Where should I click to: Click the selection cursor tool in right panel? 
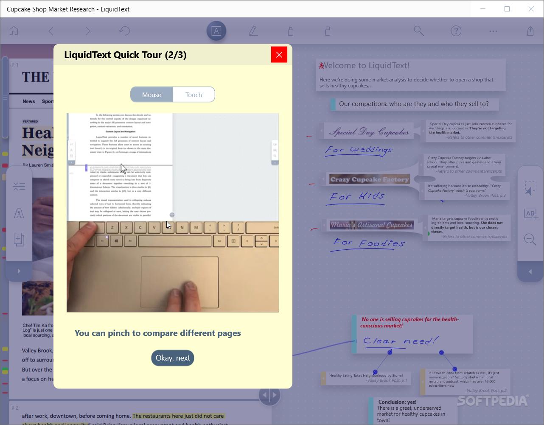point(530,188)
